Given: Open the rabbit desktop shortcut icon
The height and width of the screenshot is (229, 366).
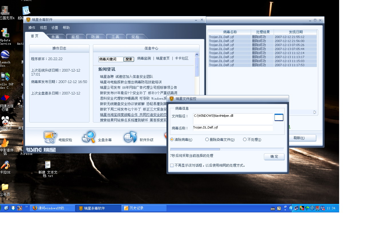Looking at the screenshot, I should [5, 121].
